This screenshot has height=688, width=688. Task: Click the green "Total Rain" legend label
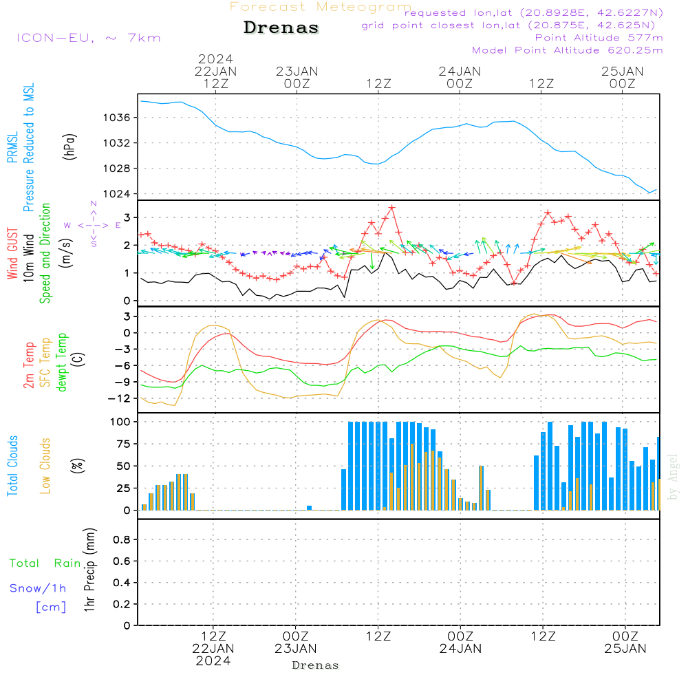click(x=45, y=563)
